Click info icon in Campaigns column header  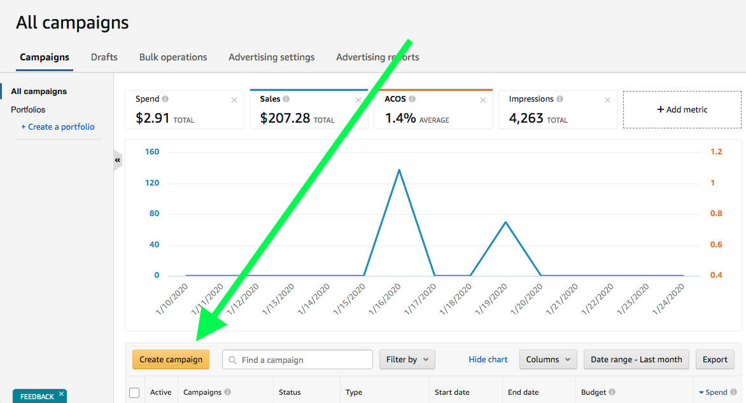pos(227,392)
